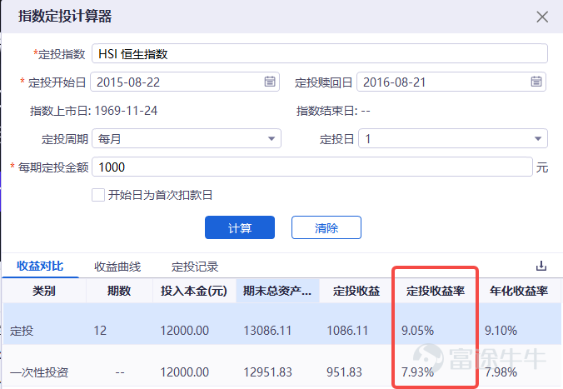
Task: Sort by 年化收益率 column header
Action: pyautogui.click(x=519, y=291)
